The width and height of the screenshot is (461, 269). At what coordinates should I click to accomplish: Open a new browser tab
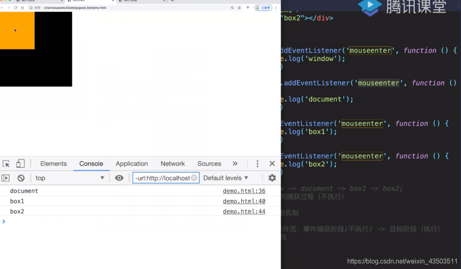click(x=172, y=1)
